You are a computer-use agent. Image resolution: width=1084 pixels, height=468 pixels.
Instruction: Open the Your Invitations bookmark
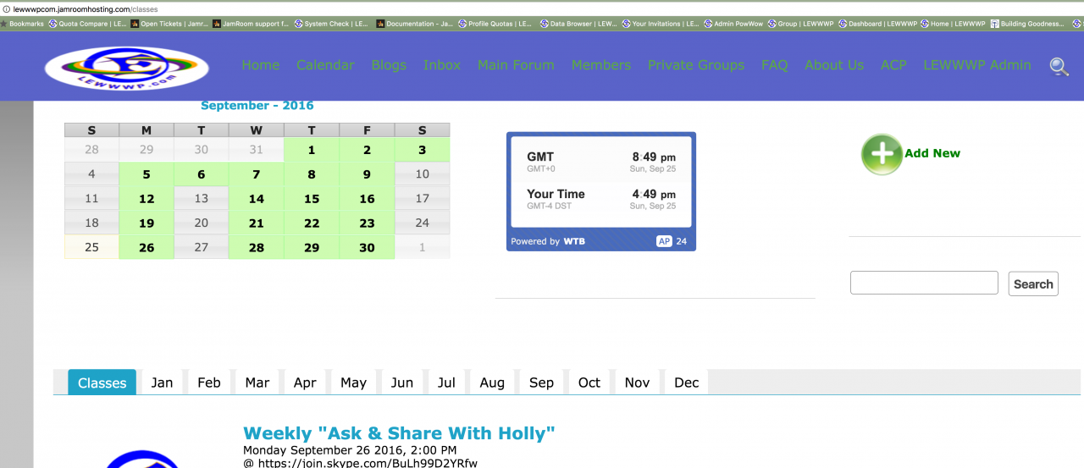661,24
